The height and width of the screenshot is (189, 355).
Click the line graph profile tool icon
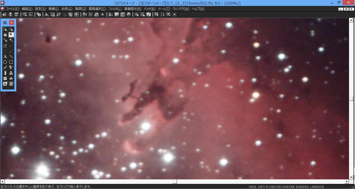[x=5, y=79]
